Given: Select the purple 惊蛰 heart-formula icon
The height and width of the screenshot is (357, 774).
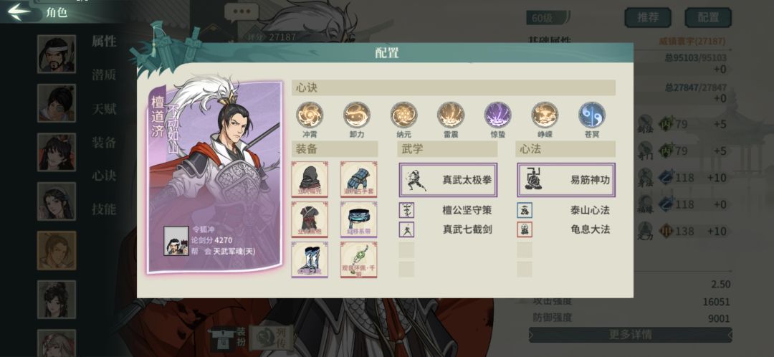Looking at the screenshot, I should (497, 115).
